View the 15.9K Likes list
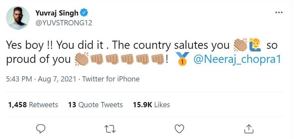 pyautogui.click(x=151, y=105)
